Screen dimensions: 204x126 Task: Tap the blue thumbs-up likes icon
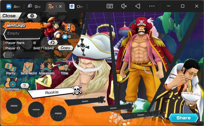click(65, 37)
